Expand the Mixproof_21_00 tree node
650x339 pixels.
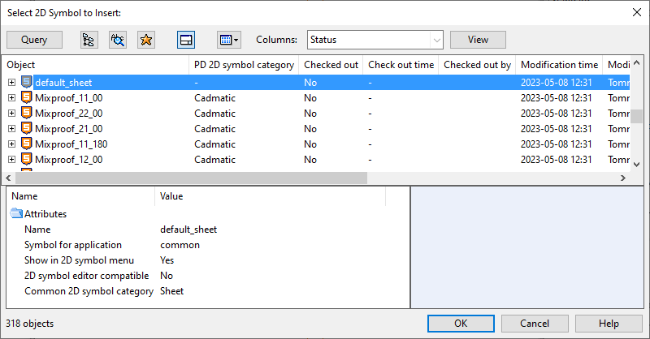pyautogui.click(x=11, y=129)
